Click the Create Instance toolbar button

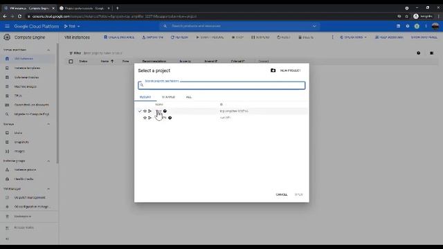119,37
